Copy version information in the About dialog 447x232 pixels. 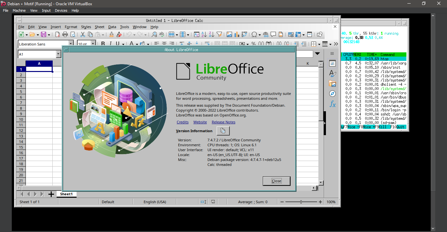pyautogui.click(x=223, y=131)
